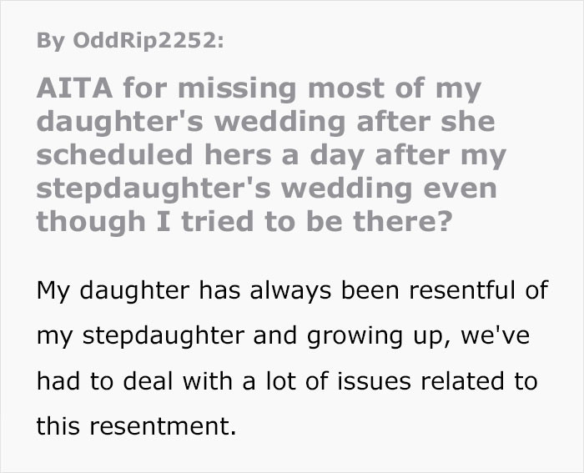Click title line "stepdaughter's wedding even"
Viewport: 584px width, 473px height.
(266, 188)
